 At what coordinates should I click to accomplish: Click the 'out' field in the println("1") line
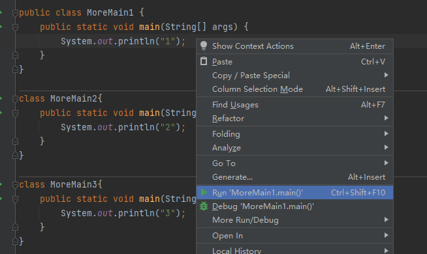click(105, 41)
